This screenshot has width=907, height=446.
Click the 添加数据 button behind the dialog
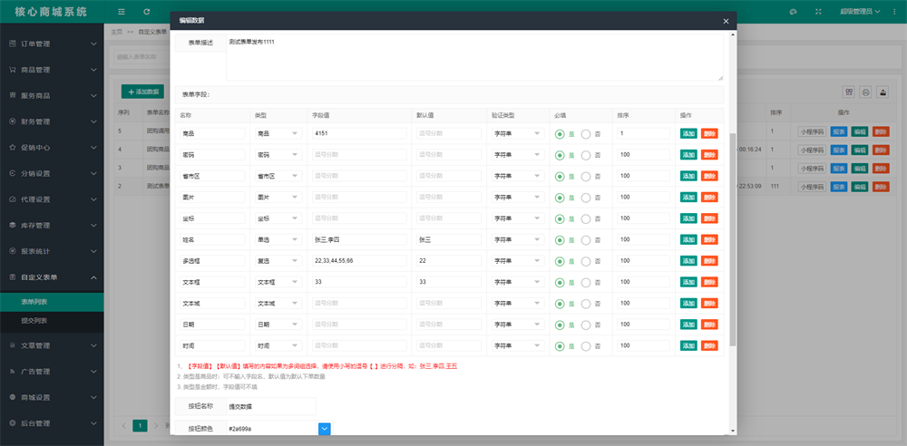(x=142, y=92)
